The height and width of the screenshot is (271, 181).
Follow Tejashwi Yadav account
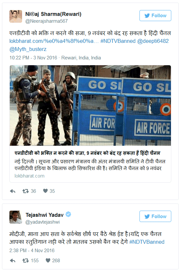pyautogui.click(x=155, y=216)
